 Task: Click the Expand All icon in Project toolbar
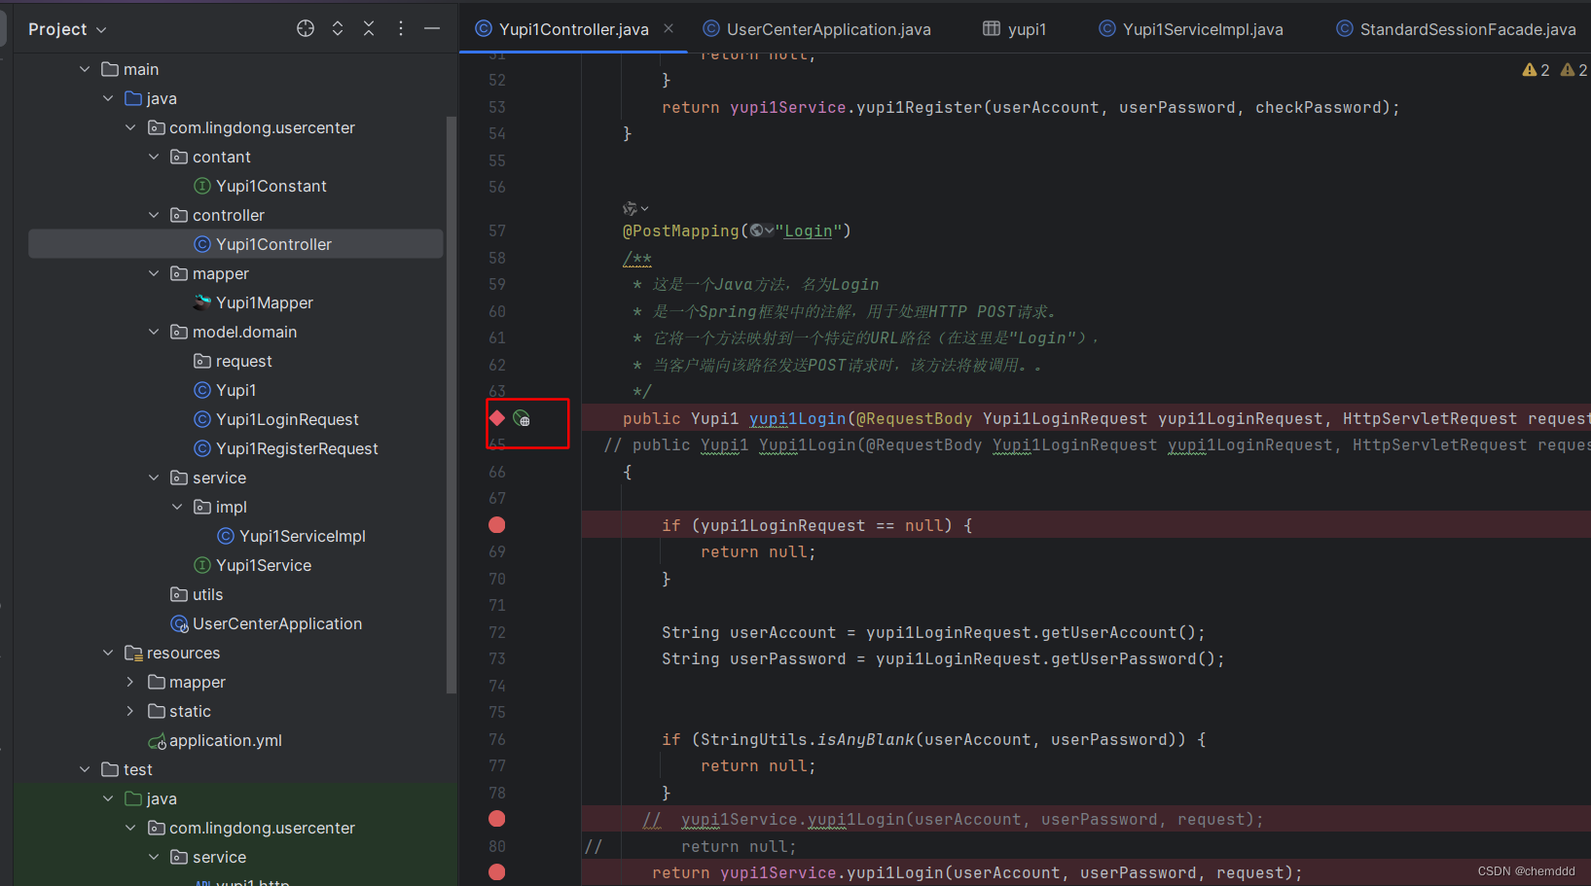click(337, 28)
